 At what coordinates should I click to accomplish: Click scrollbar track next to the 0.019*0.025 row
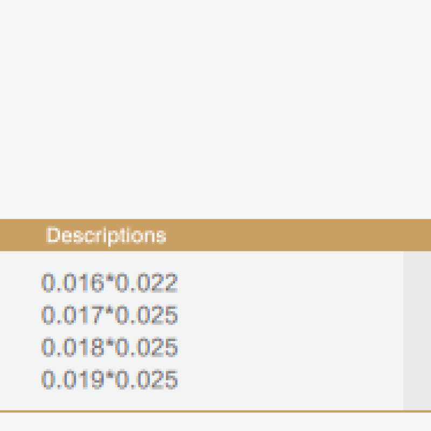417,379
